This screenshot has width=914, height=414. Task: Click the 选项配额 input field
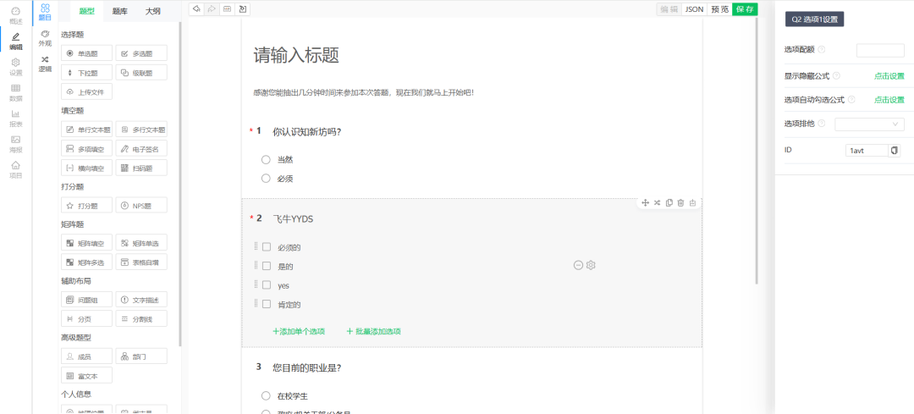[880, 51]
